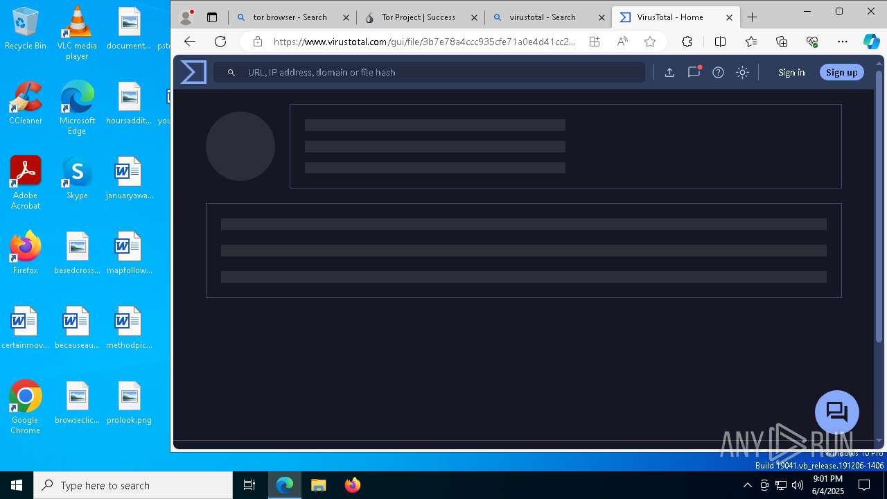887x499 pixels.
Task: Select the Skype desktop shortcut
Action: click(x=77, y=179)
